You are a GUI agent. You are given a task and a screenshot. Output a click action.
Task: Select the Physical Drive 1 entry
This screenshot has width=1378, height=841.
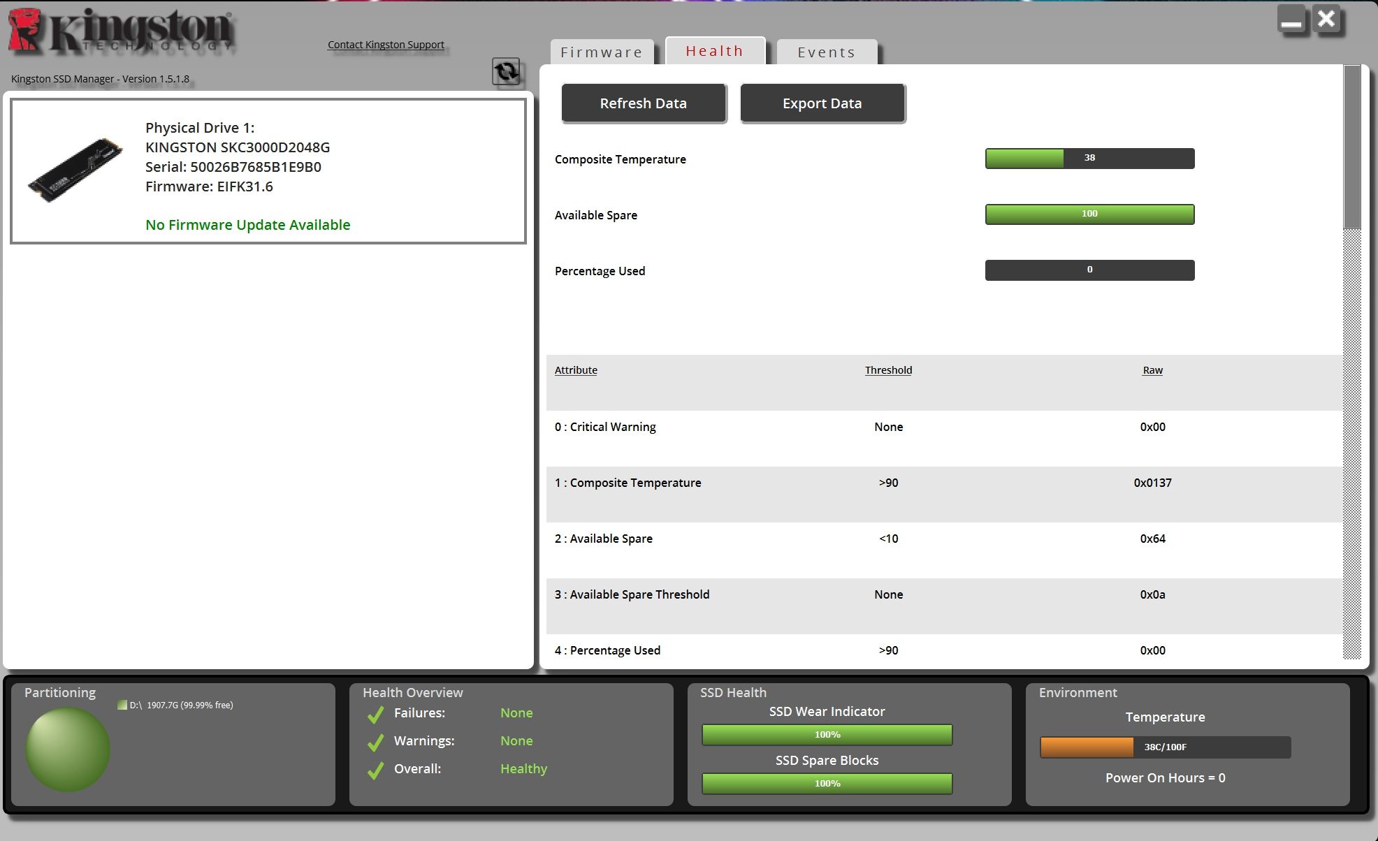coord(268,171)
